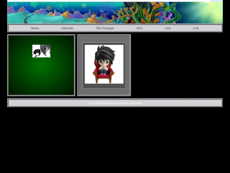
Task: Click the chibi figure on red armchair image
Action: 104,64
